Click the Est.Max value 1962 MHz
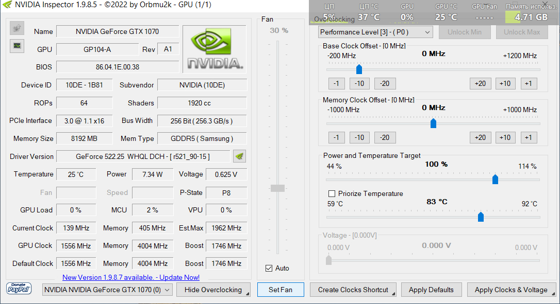The width and height of the screenshot is (560, 304). (226, 228)
